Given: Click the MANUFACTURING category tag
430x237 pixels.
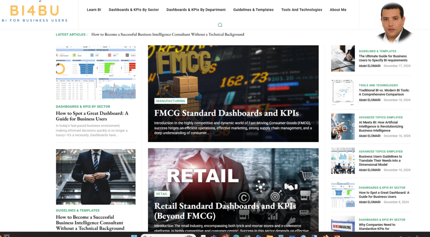Looking at the screenshot, I should click(x=171, y=101).
